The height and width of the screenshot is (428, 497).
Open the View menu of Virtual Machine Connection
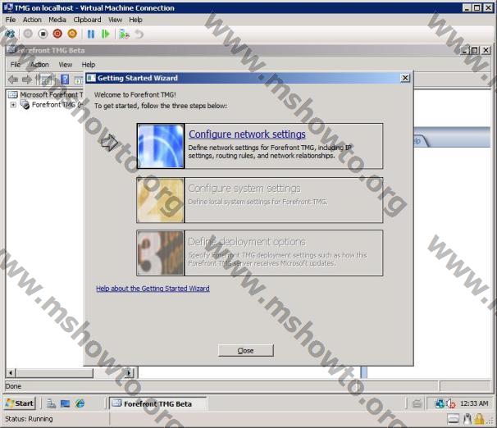tap(115, 20)
